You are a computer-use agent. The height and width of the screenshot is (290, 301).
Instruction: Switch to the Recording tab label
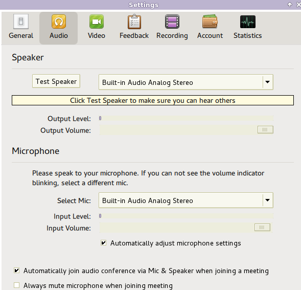(x=172, y=36)
